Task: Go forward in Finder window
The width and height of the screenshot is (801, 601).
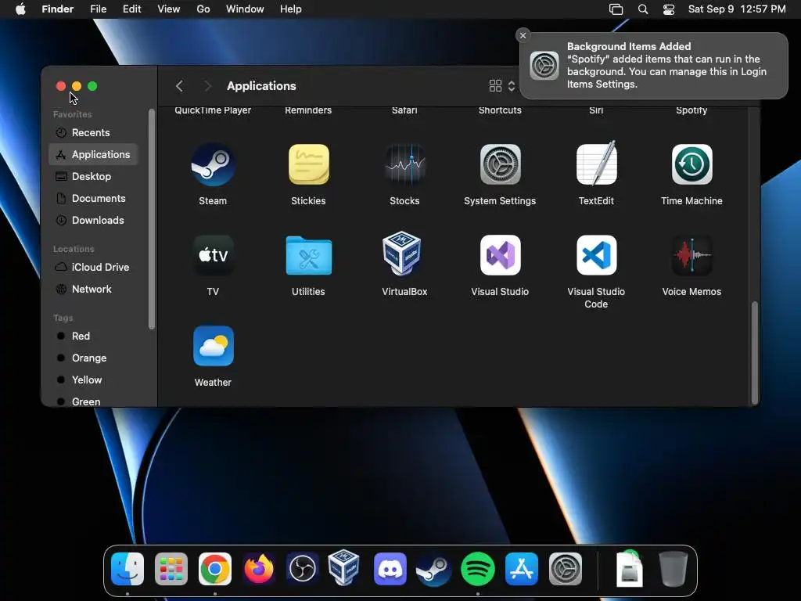Action: click(207, 86)
